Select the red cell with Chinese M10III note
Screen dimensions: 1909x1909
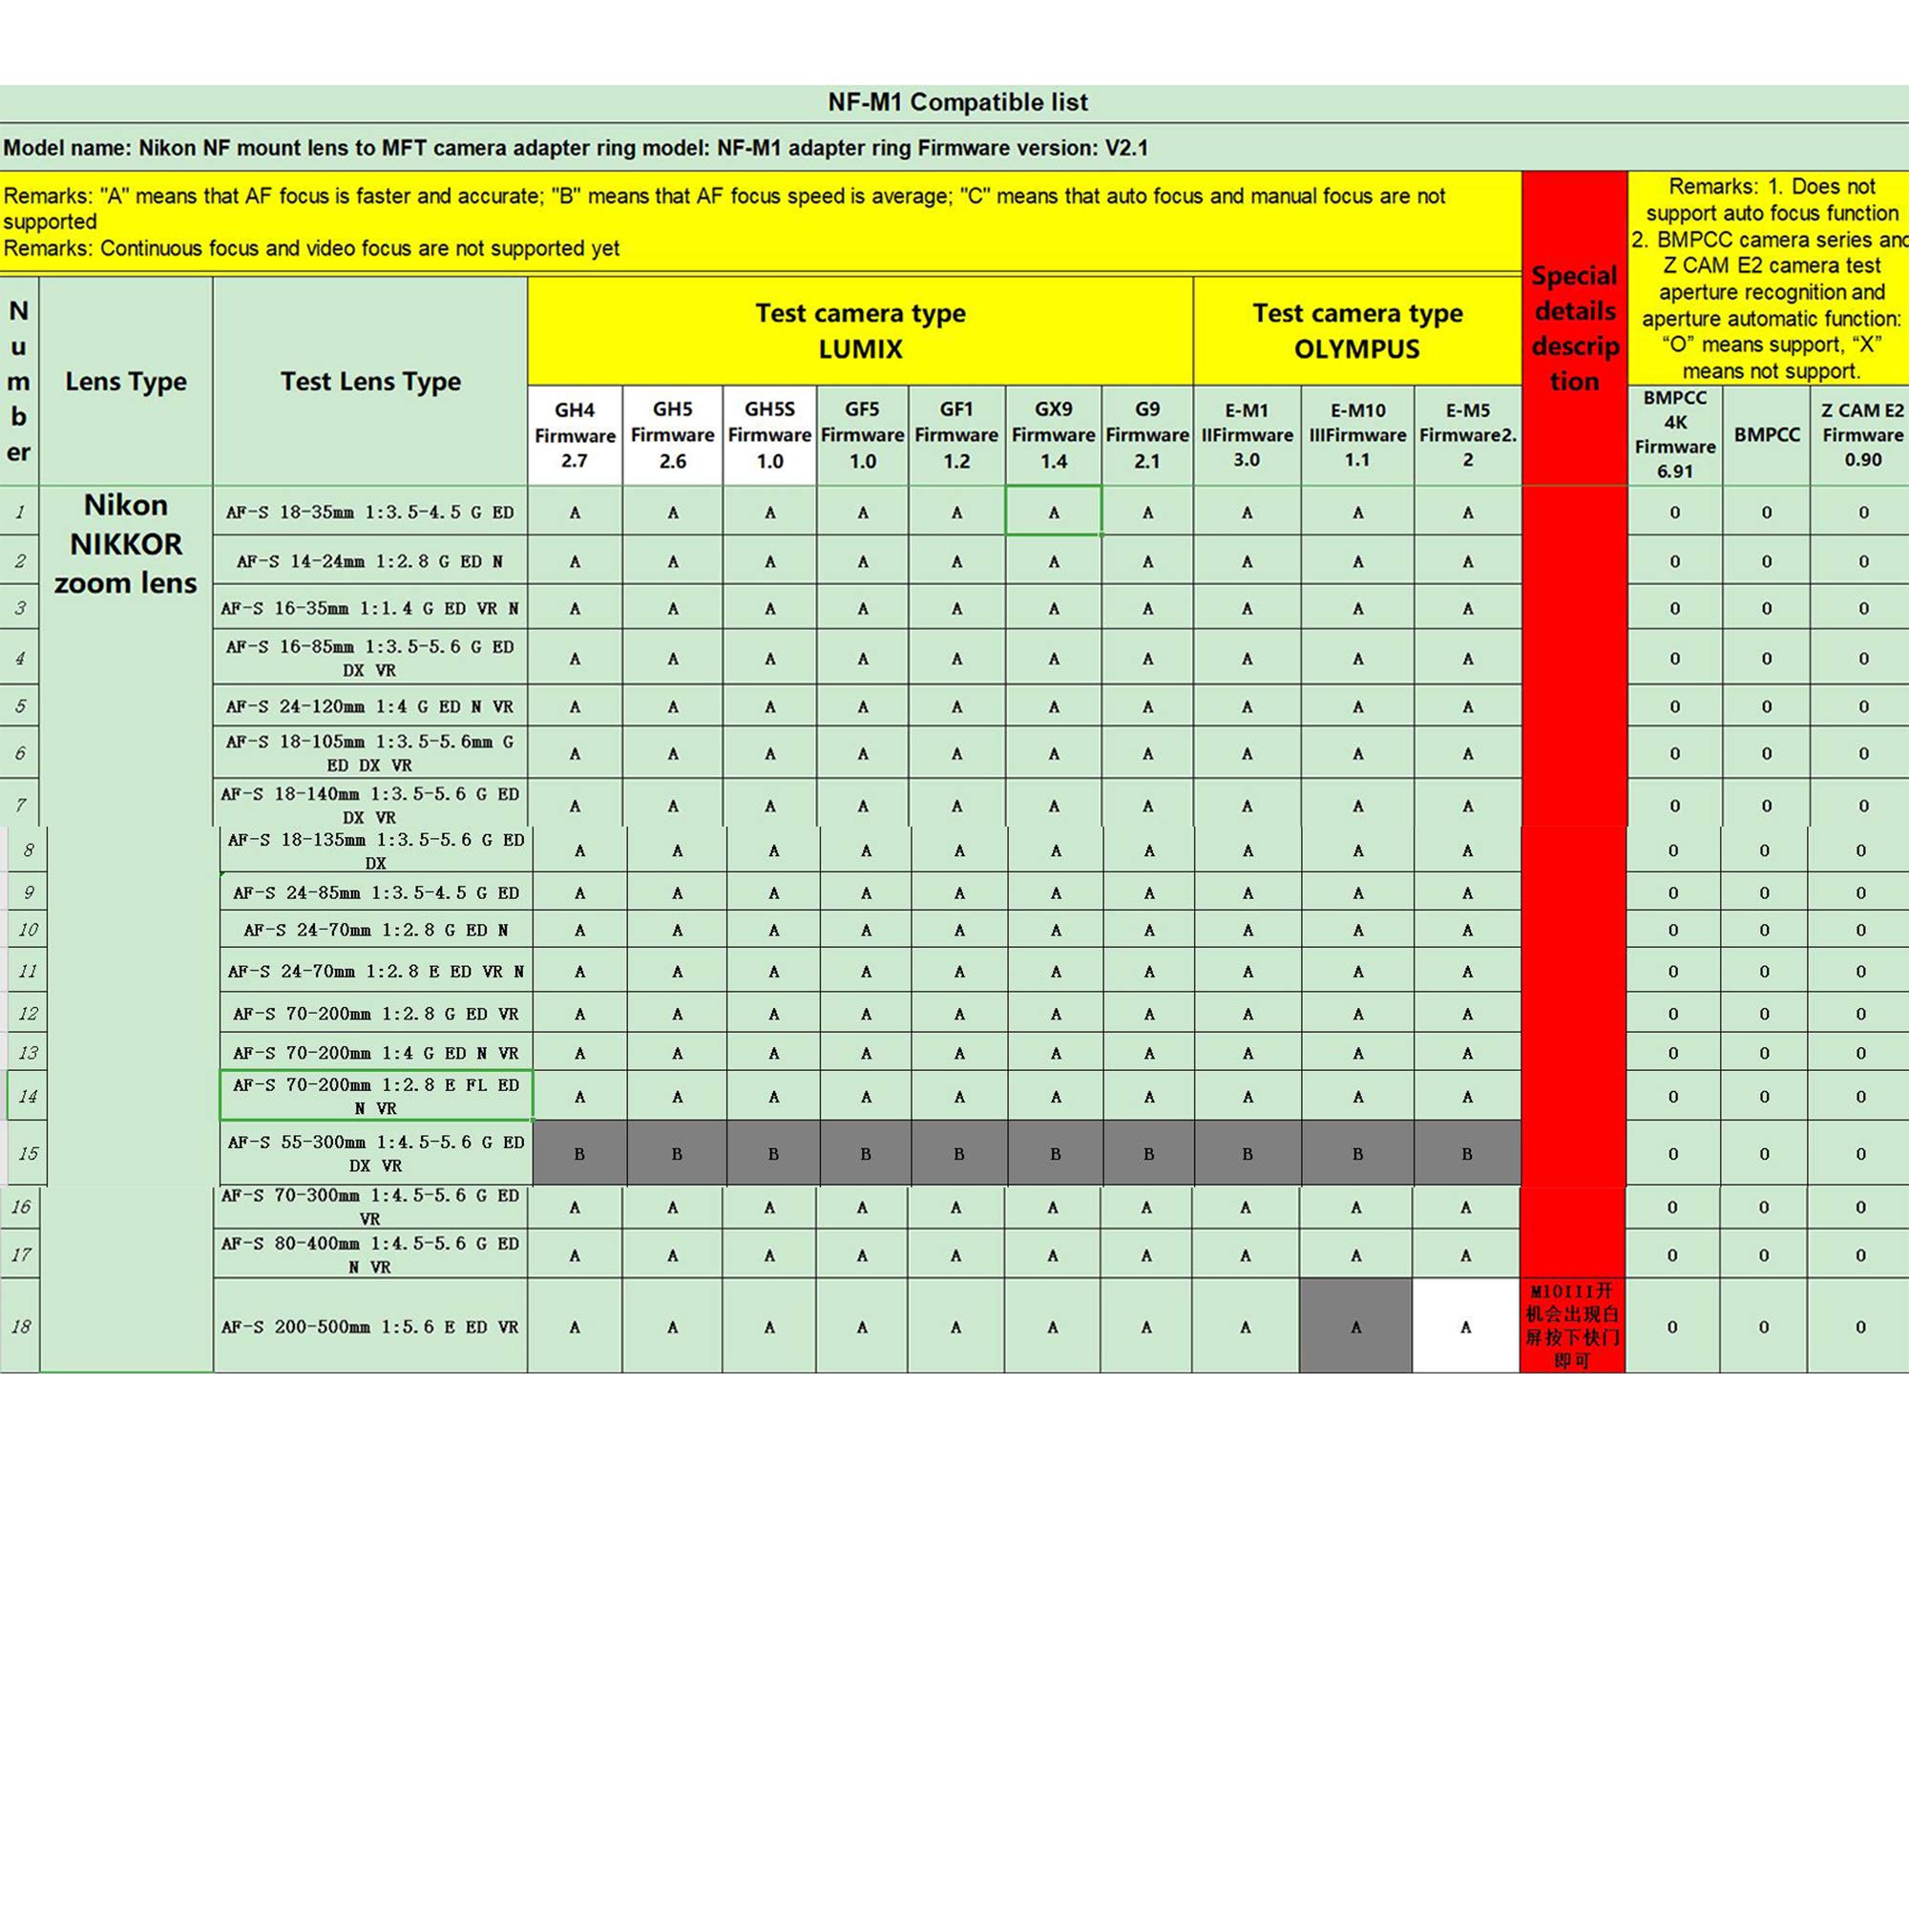(x=1572, y=1326)
